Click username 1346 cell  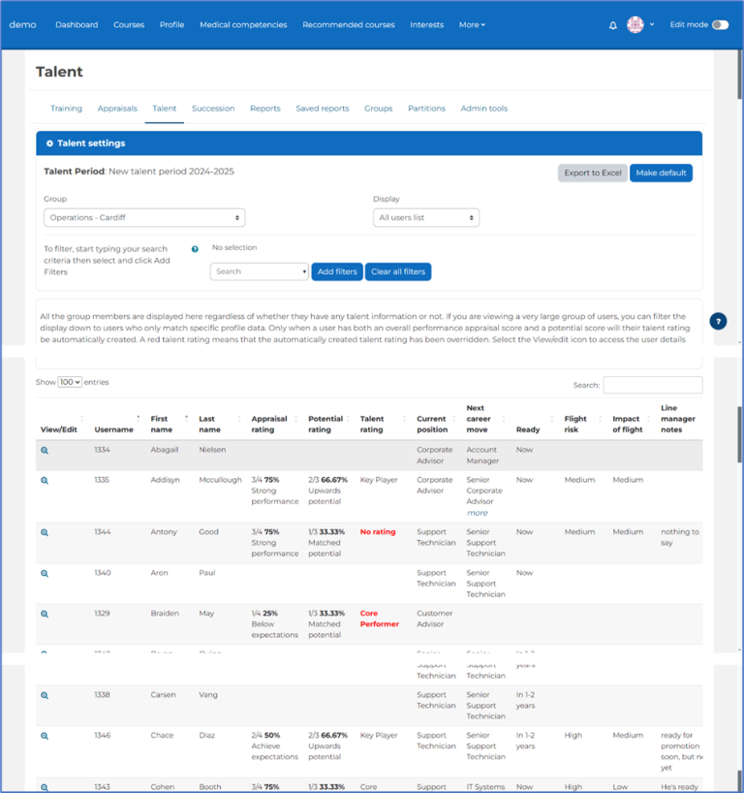click(x=102, y=736)
